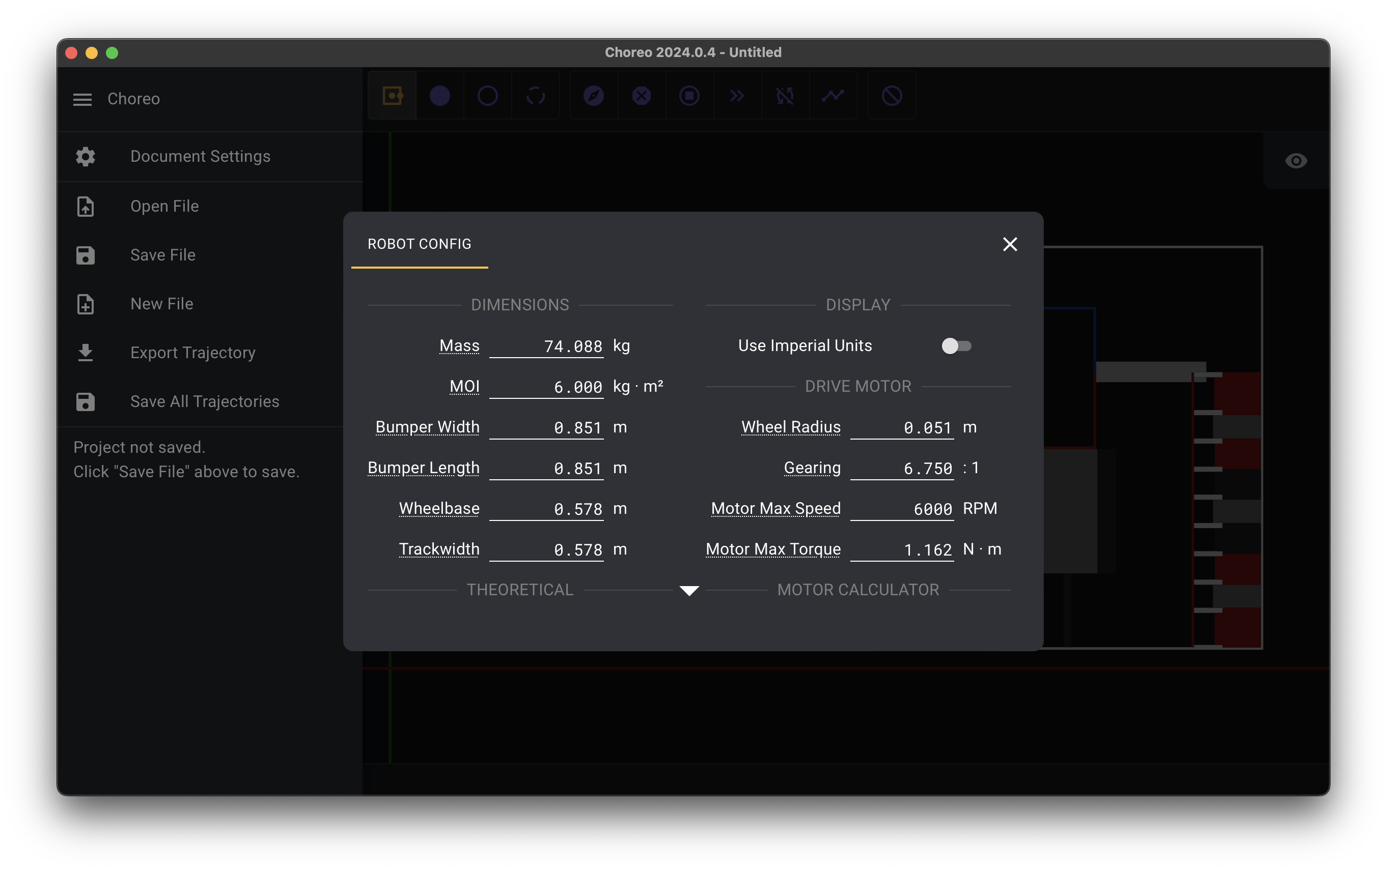Switch to the Robot Config tab
The height and width of the screenshot is (871, 1387).
tap(420, 244)
